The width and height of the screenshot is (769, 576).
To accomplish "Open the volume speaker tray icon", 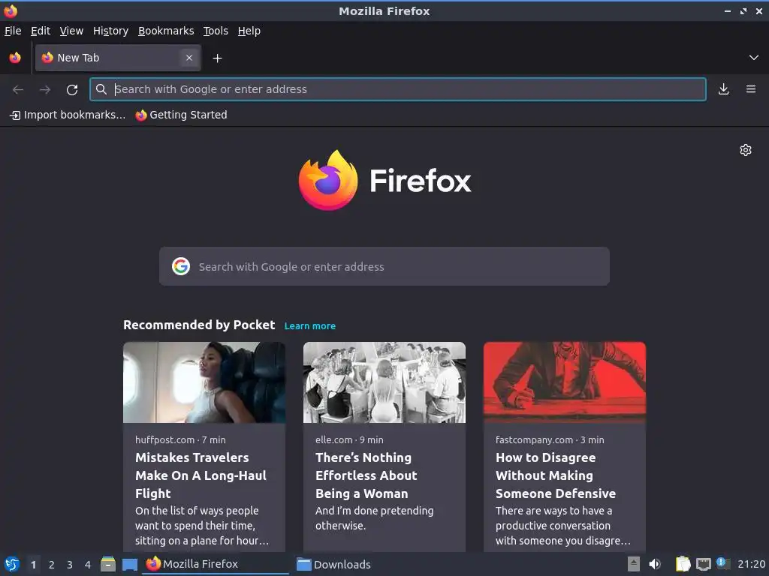I will tap(654, 564).
